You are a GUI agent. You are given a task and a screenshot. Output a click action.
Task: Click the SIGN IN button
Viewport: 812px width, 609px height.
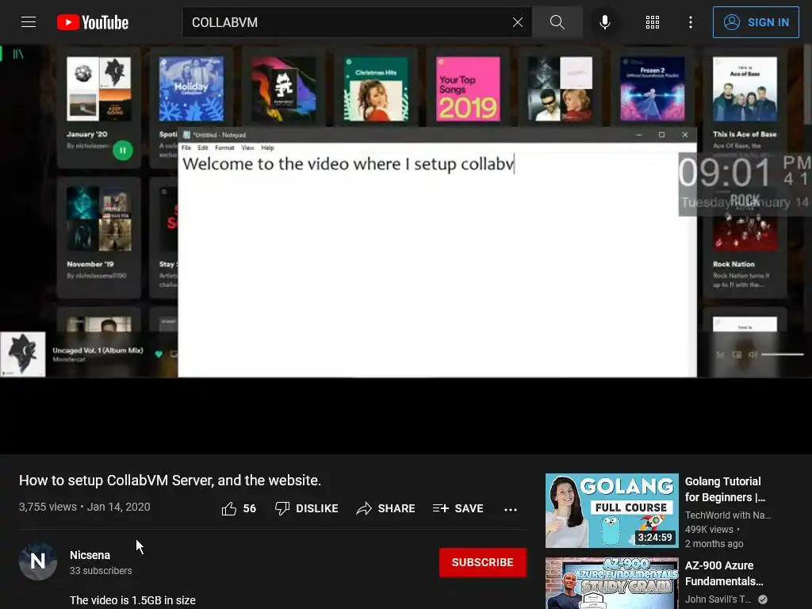click(756, 22)
